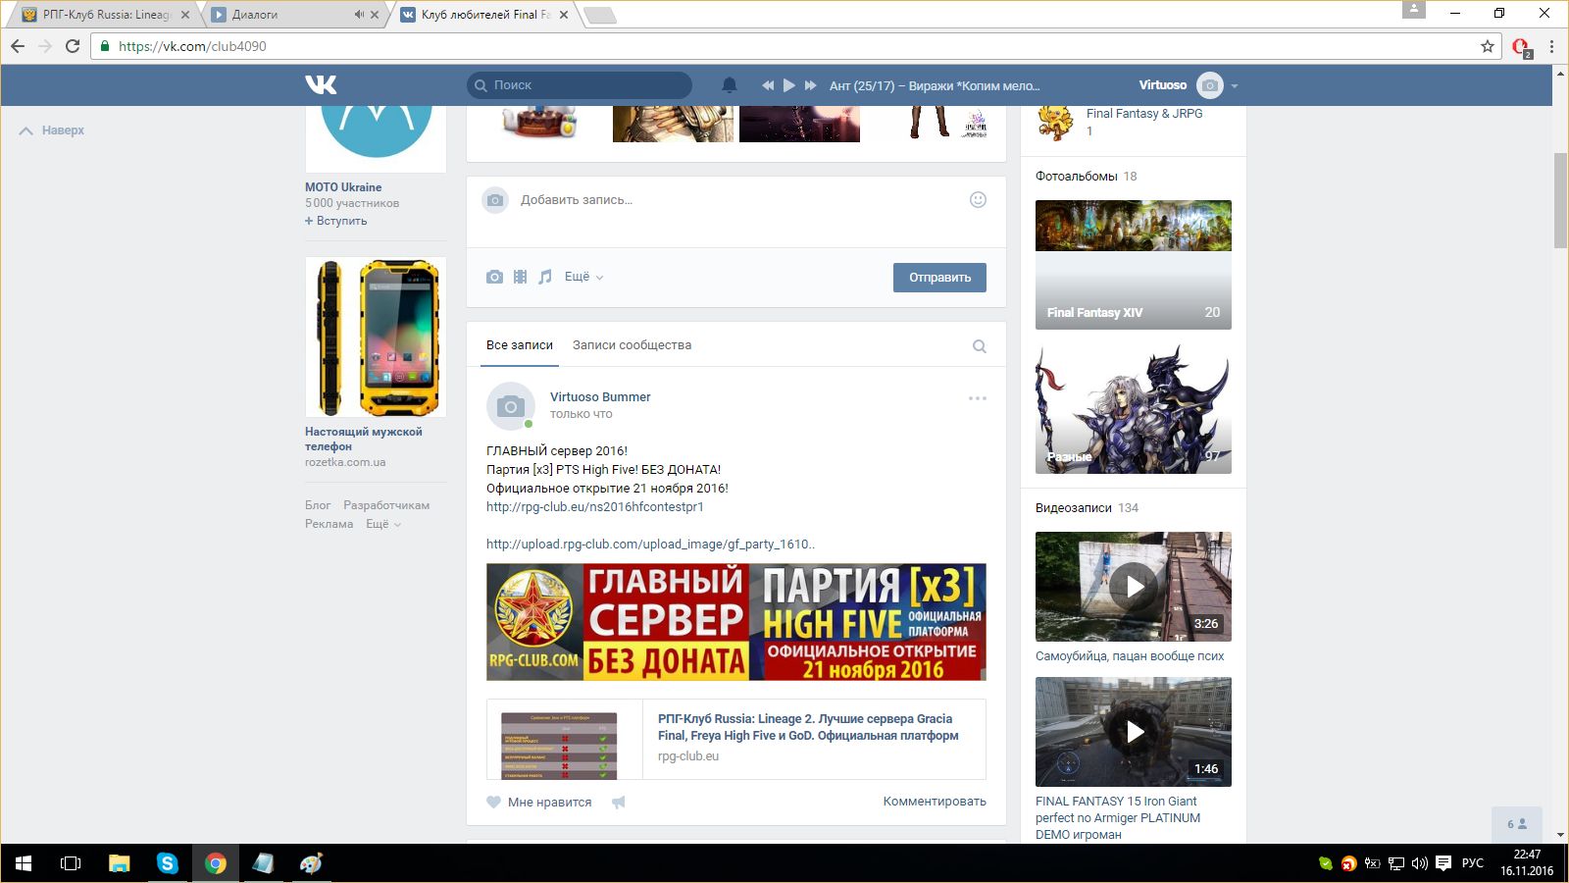The width and height of the screenshot is (1569, 883).
Task: Play Самоубийца video thumbnail
Action: (x=1134, y=587)
